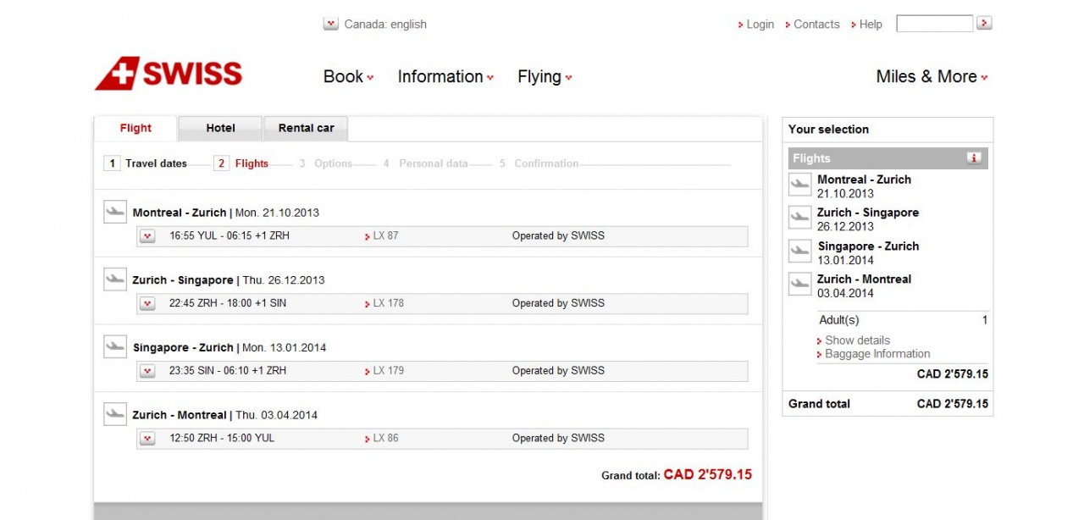This screenshot has height=520, width=1084.
Task: Switch to the Rental car tab
Action: 306,128
